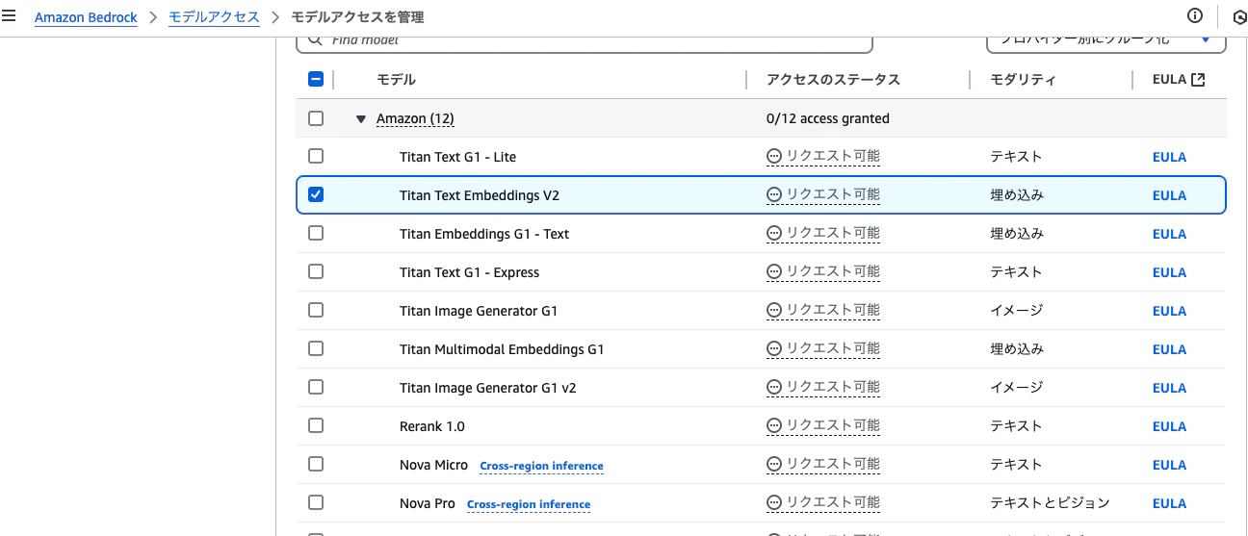Click the search magnifier icon in Find model
Screen dimensions: 1248x536
pos(315,40)
